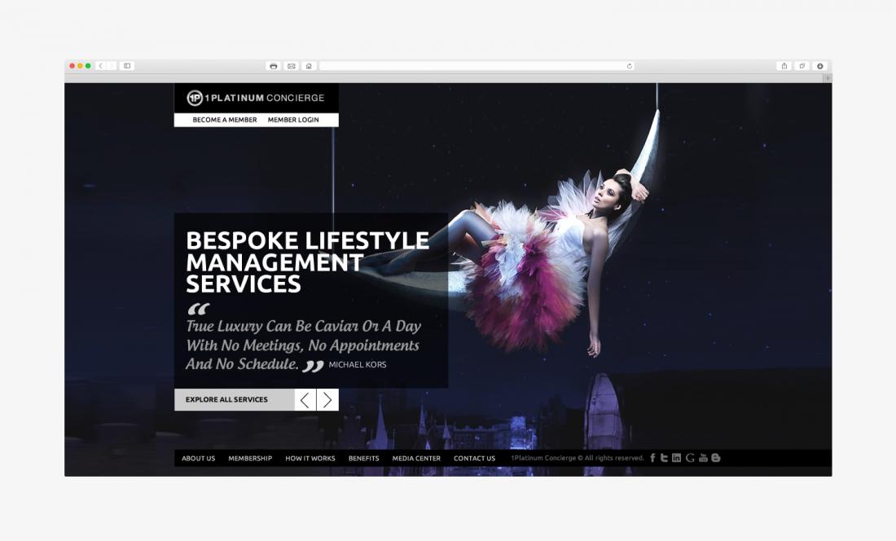Click the mail icon in browser toolbar
Viewport: 896px width, 541px height.
pyautogui.click(x=291, y=66)
